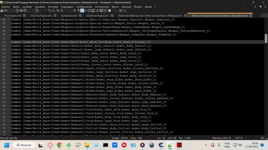This screenshot has height=150, width=268.
Task: Click line 66 Armor_Body_Radiant entry
Action: click(88, 95)
